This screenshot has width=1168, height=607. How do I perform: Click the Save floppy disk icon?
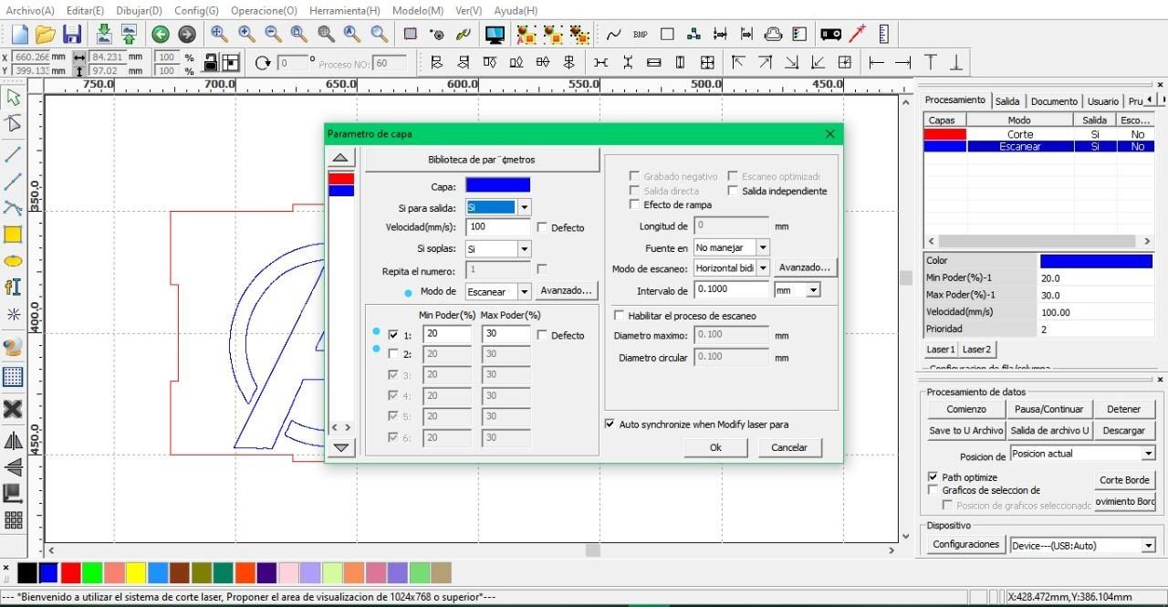coord(72,35)
